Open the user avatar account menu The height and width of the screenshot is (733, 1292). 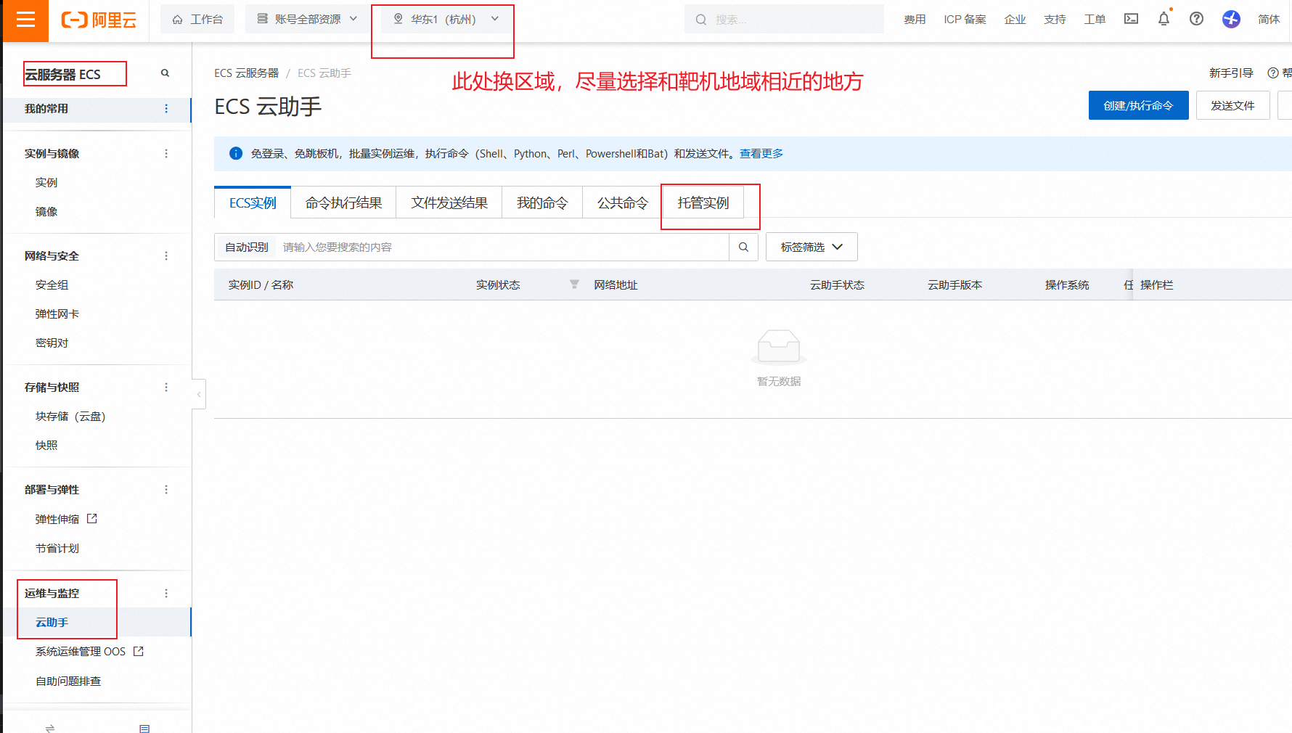(x=1231, y=19)
